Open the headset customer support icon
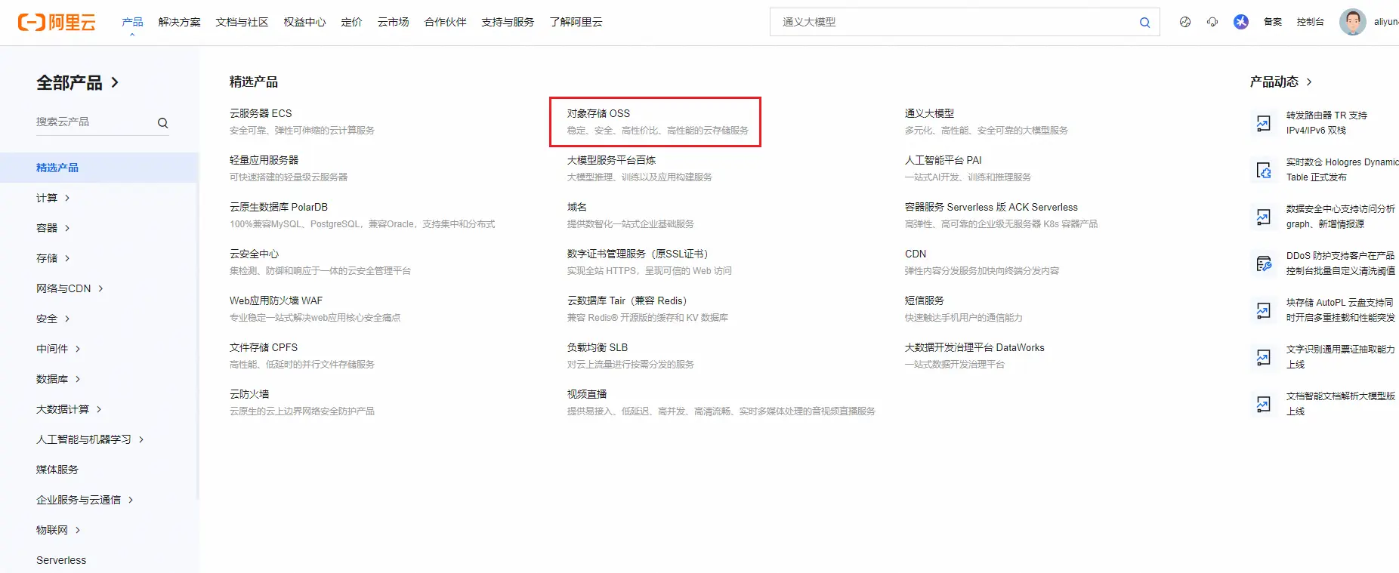 click(x=1212, y=22)
